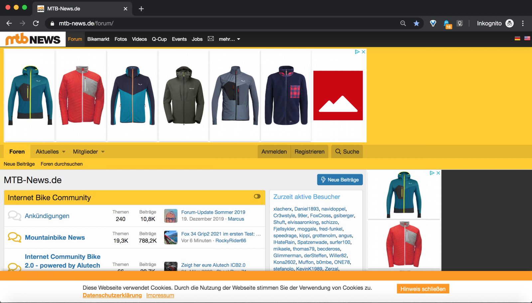Open the Chrome three-dot menu
532x303 pixels.
523,23
